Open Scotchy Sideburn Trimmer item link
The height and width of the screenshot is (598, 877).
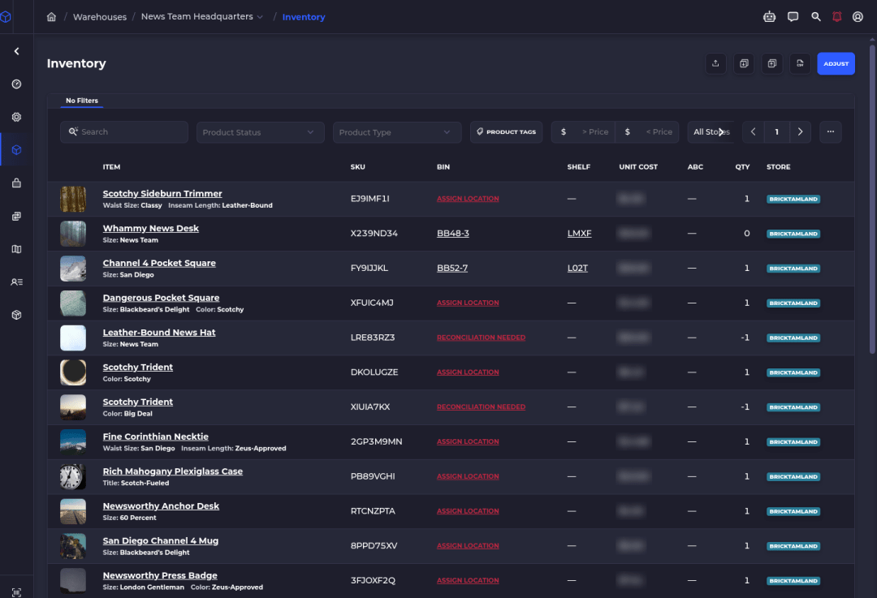162,193
